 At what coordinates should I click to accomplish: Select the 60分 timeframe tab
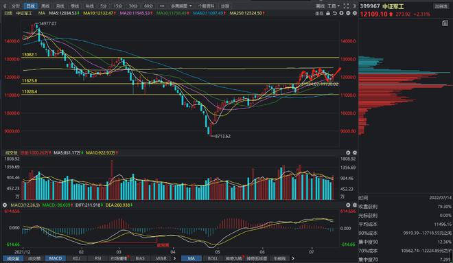tap(148, 5)
